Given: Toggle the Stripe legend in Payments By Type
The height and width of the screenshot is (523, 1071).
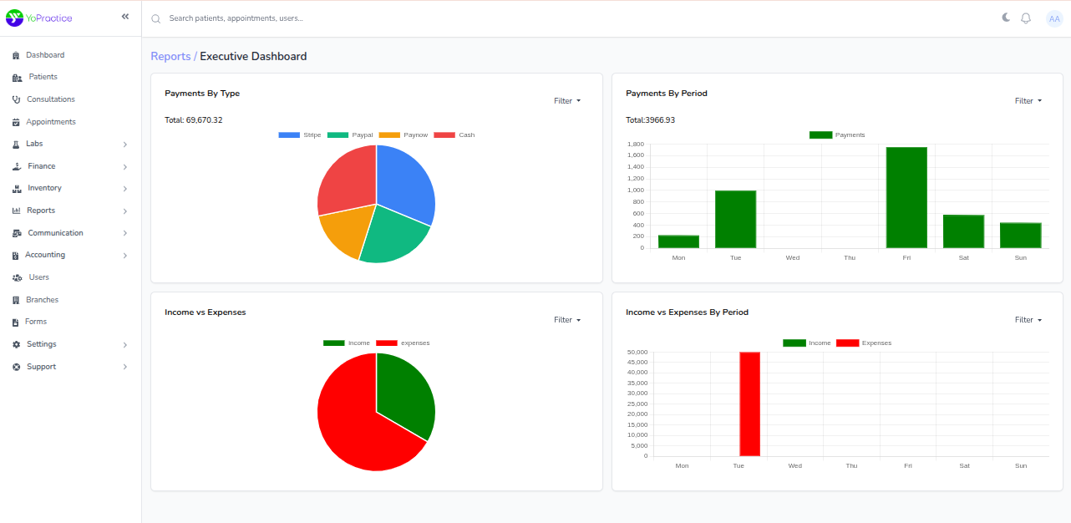Looking at the screenshot, I should [x=298, y=135].
